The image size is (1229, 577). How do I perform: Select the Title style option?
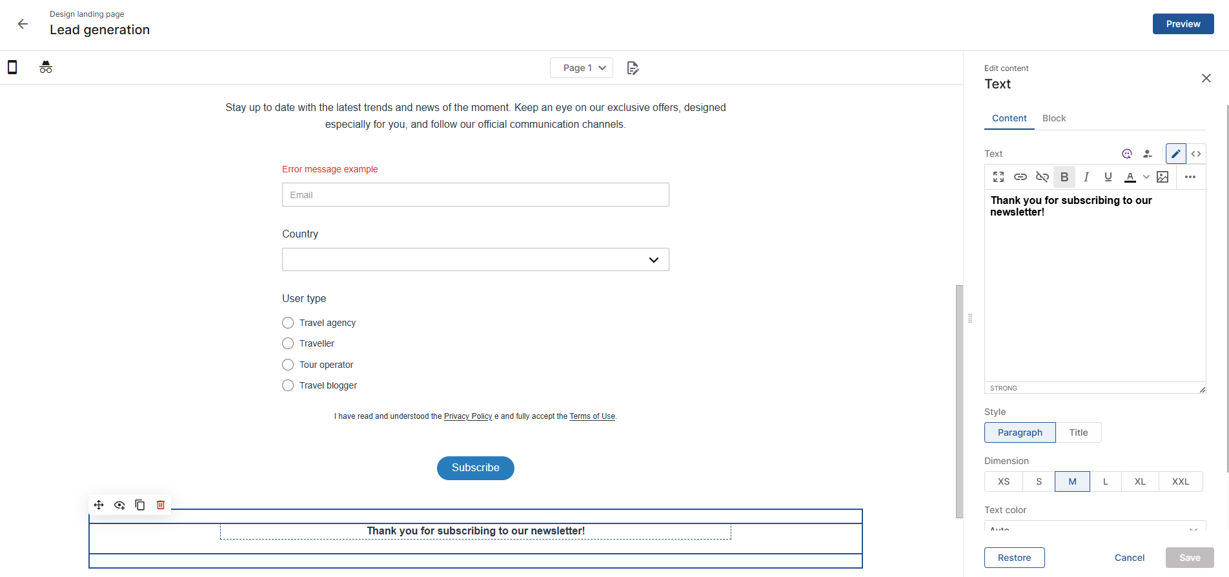[1078, 432]
